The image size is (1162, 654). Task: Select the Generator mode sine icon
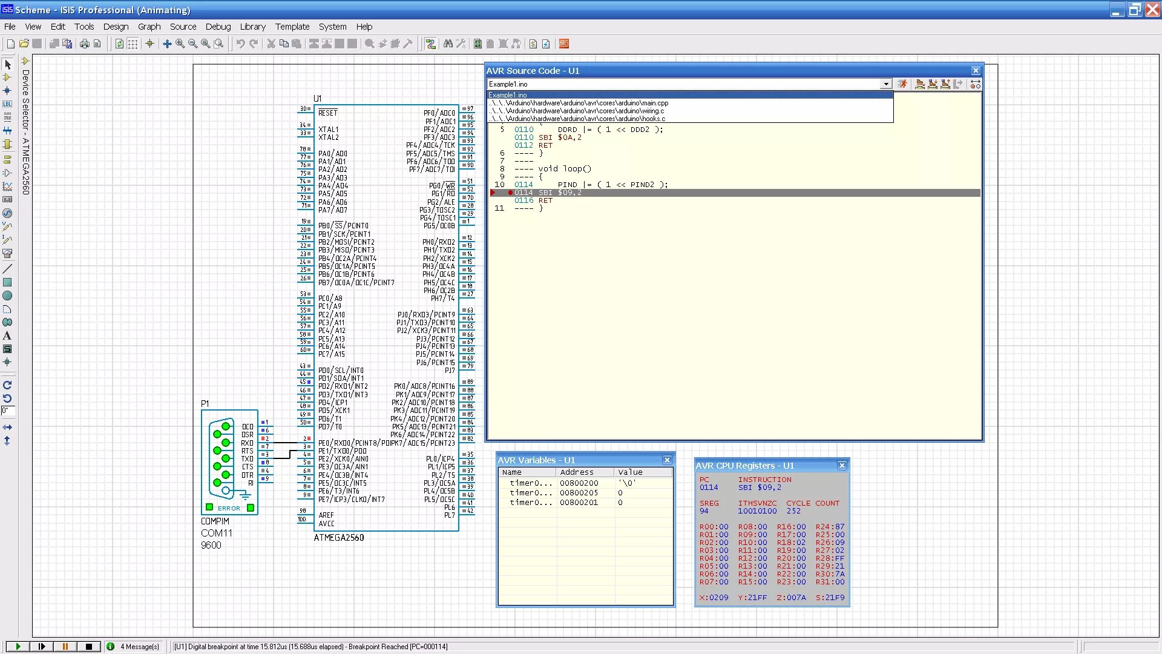[x=7, y=213]
